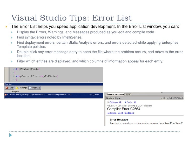Click the 'Filter which entries are displayed' bullet

click(x=90, y=61)
